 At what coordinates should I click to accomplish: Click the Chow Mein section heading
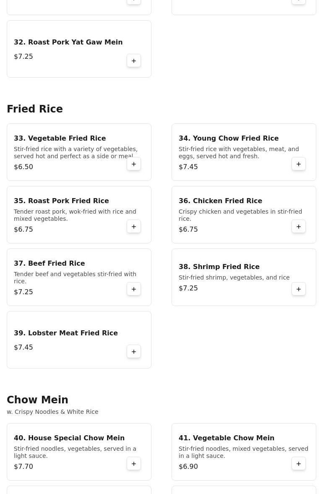click(37, 400)
